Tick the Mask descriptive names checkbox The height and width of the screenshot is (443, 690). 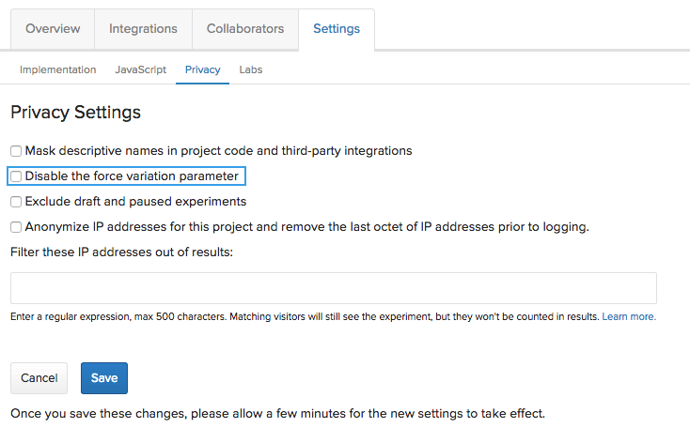pyautogui.click(x=16, y=151)
